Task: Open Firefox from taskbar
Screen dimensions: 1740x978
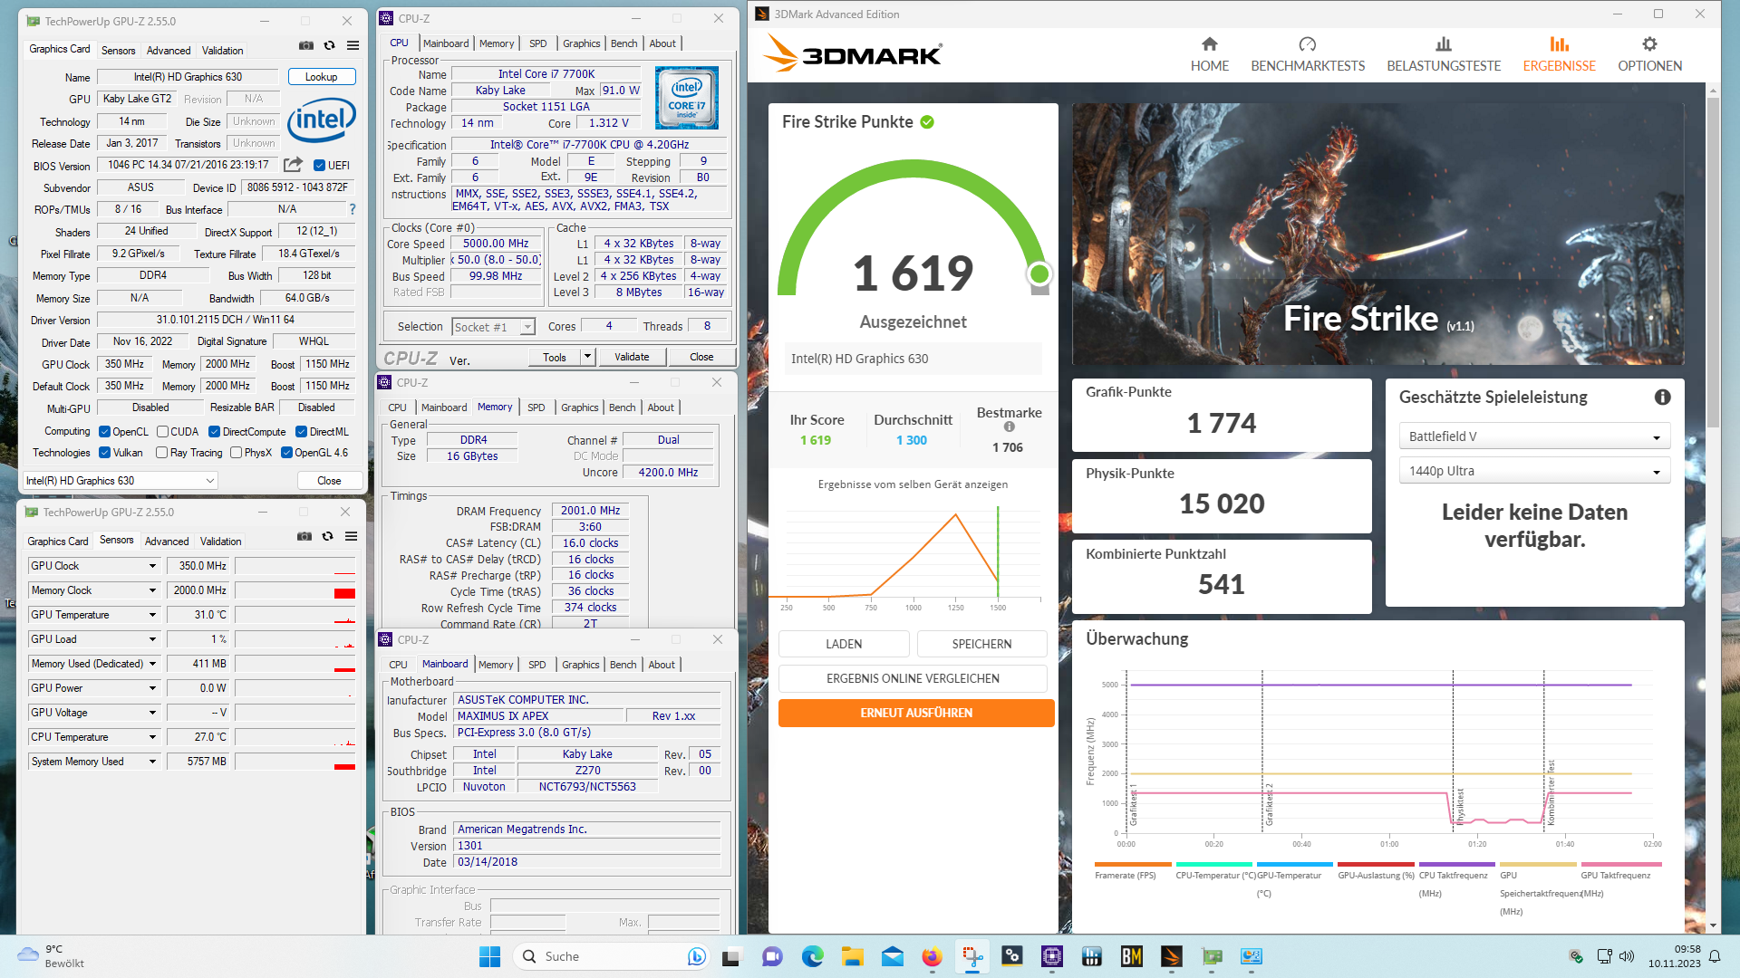Action: coord(932,956)
